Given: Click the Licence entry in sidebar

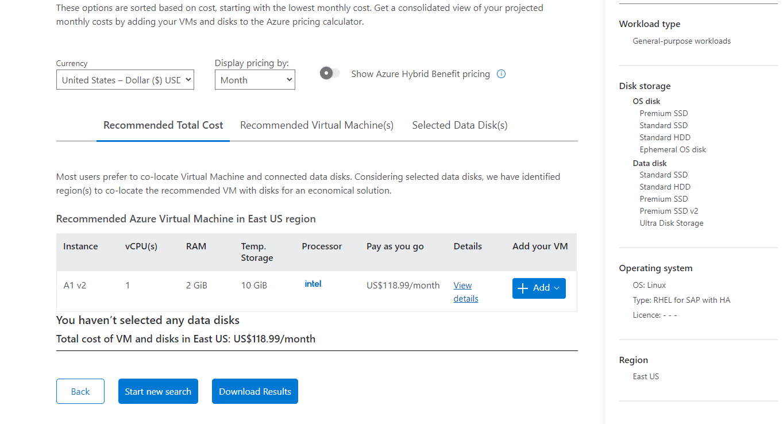Looking at the screenshot, I should pyautogui.click(x=655, y=315).
